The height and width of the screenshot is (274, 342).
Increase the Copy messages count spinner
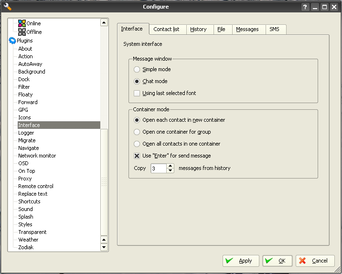click(x=170, y=166)
